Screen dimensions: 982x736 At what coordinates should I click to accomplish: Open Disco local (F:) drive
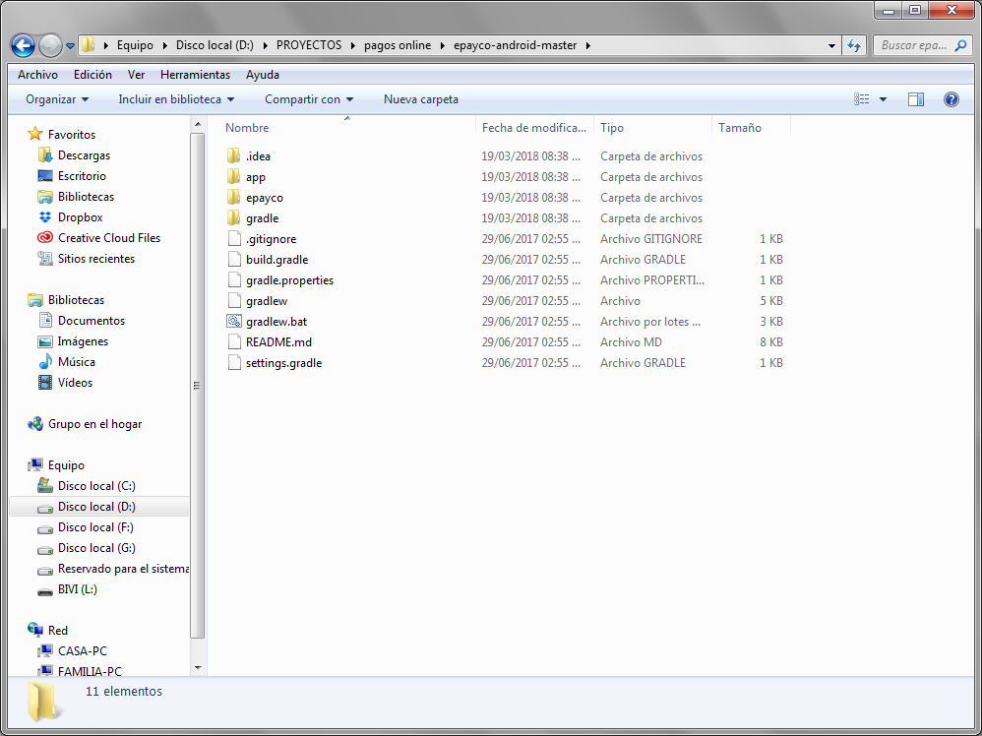tap(95, 526)
